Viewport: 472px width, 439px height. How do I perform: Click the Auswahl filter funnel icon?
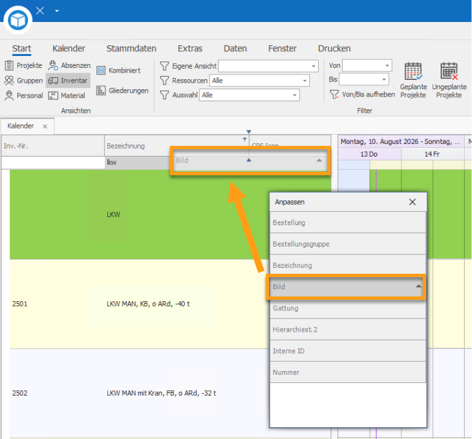point(165,95)
